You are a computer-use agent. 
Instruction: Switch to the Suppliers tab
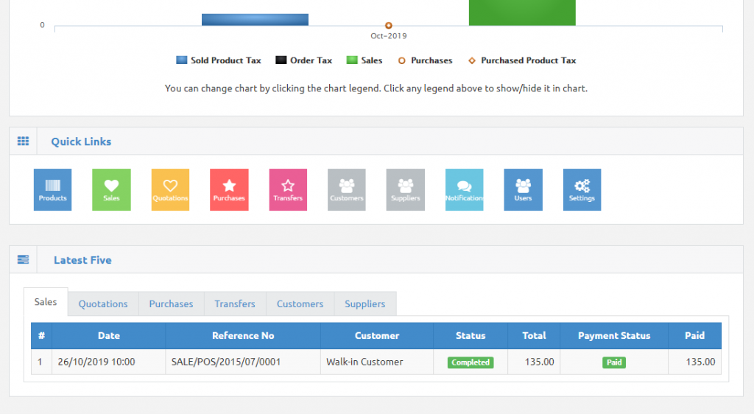pyautogui.click(x=365, y=304)
